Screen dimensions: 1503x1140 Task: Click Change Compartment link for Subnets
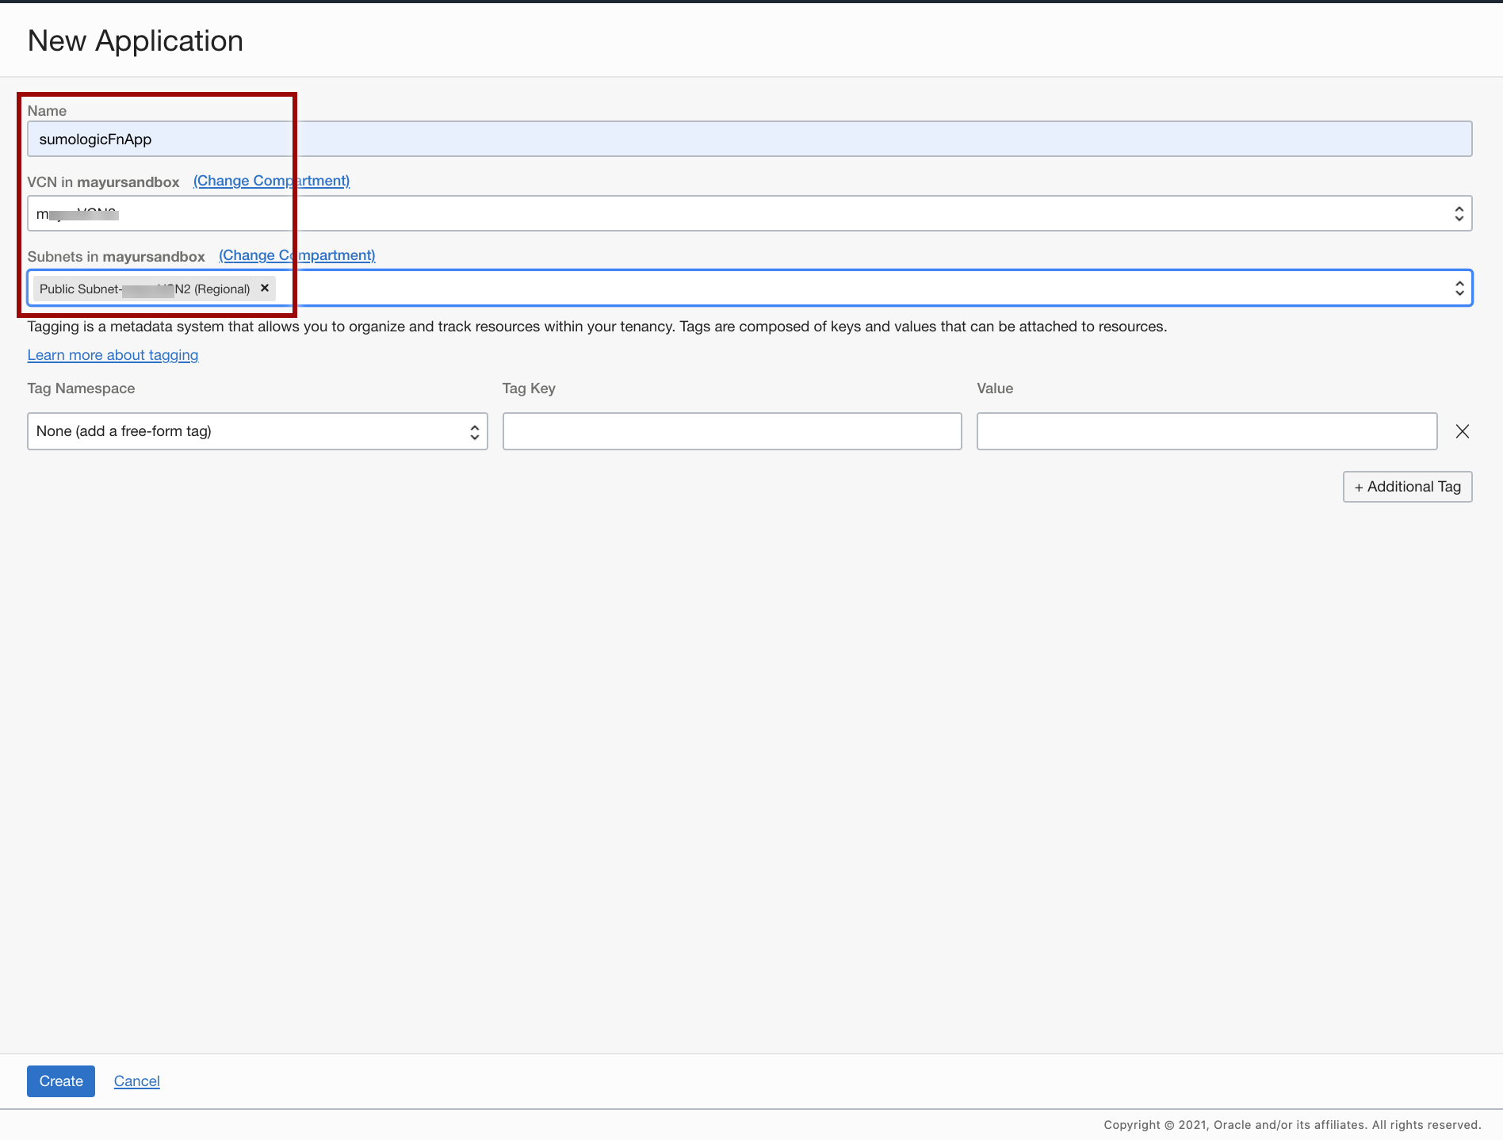pyautogui.click(x=297, y=255)
